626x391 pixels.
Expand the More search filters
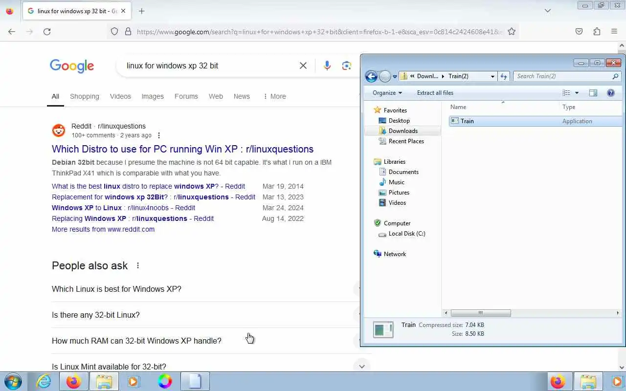pos(274,96)
